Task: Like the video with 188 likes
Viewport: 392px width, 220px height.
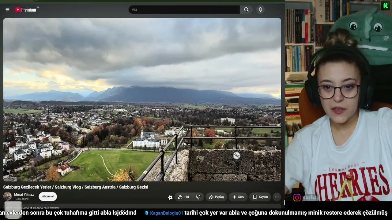Action: 183,197
